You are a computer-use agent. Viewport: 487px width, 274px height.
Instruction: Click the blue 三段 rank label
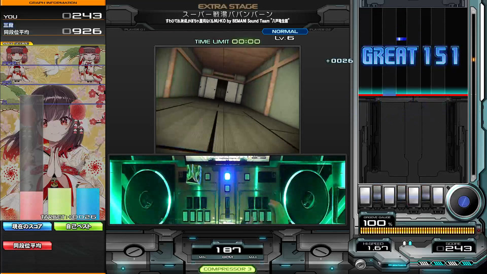(9, 25)
